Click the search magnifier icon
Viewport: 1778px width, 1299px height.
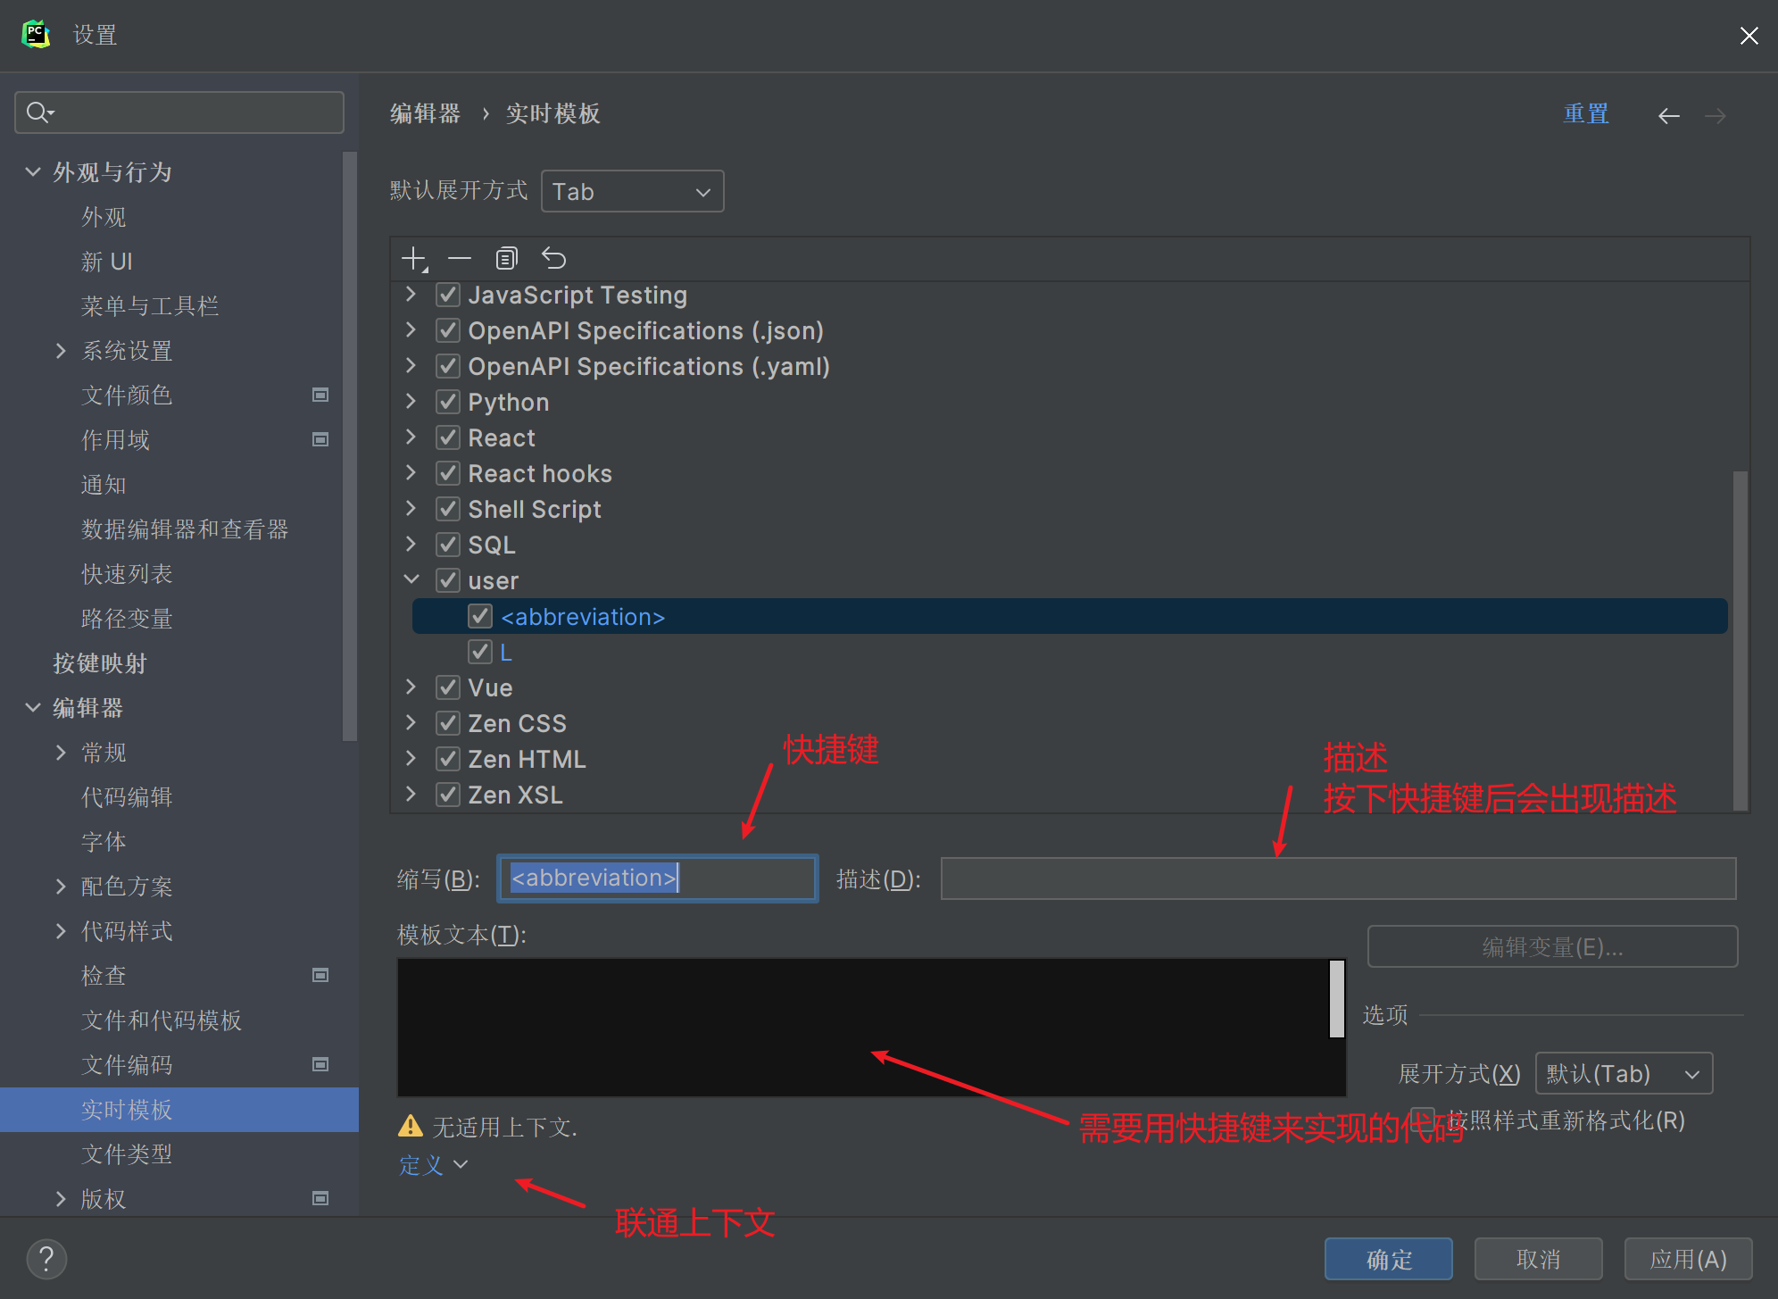pos(39,112)
